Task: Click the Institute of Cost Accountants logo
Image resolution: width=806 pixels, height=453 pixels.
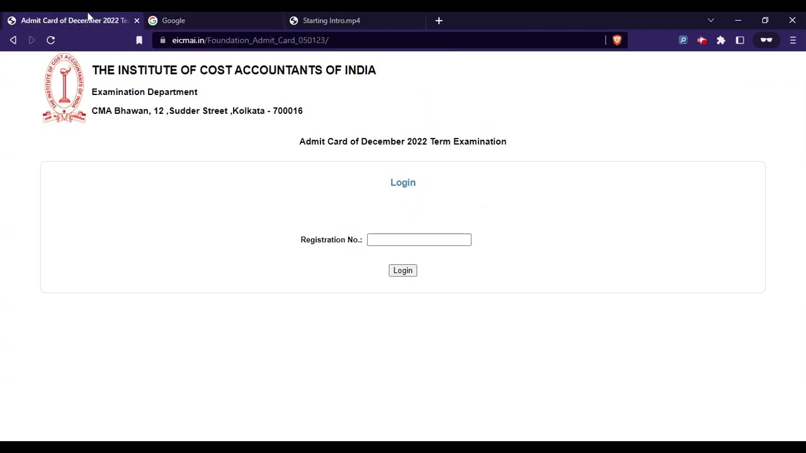Action: click(64, 89)
